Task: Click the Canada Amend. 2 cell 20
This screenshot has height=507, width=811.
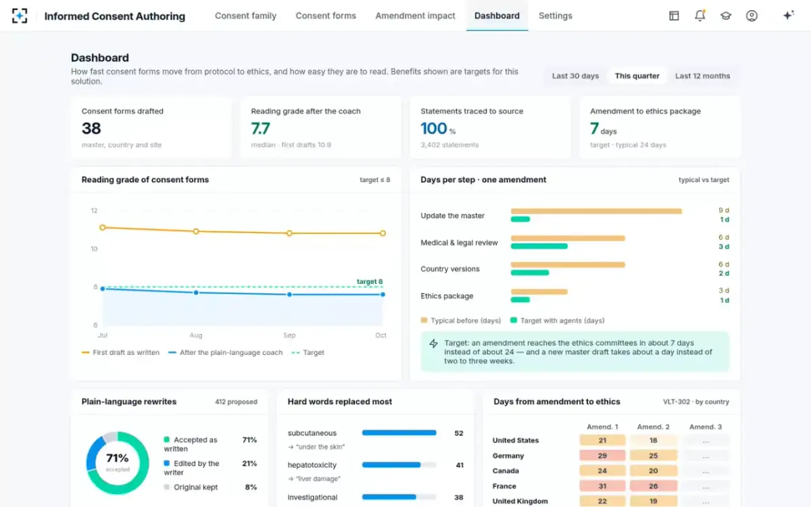Action: [x=654, y=470]
